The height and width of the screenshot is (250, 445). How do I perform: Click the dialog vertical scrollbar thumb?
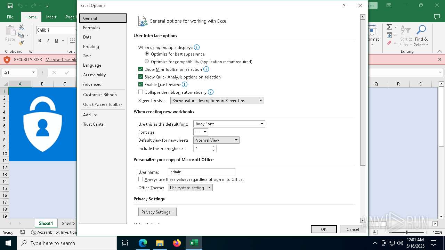363,92
